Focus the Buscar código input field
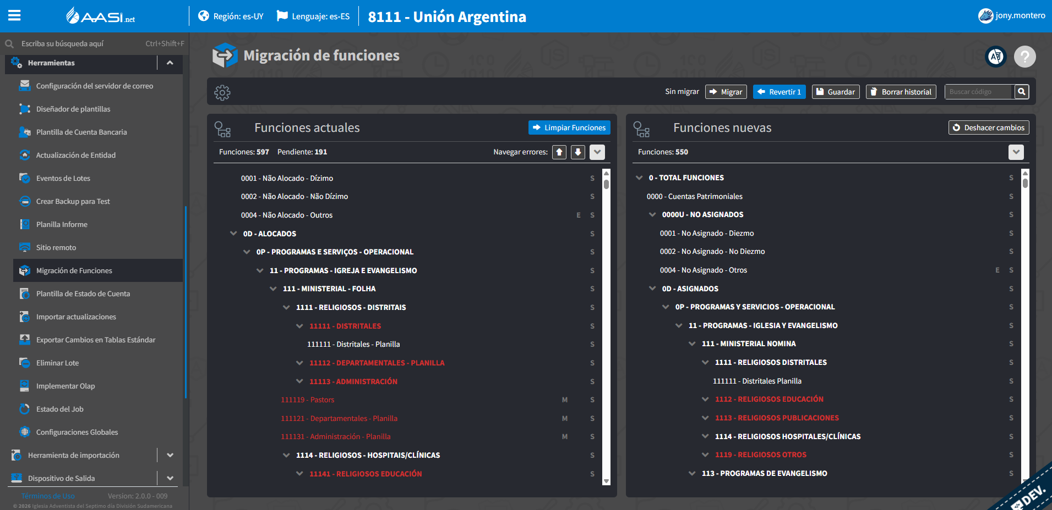The width and height of the screenshot is (1052, 510). 980,92
